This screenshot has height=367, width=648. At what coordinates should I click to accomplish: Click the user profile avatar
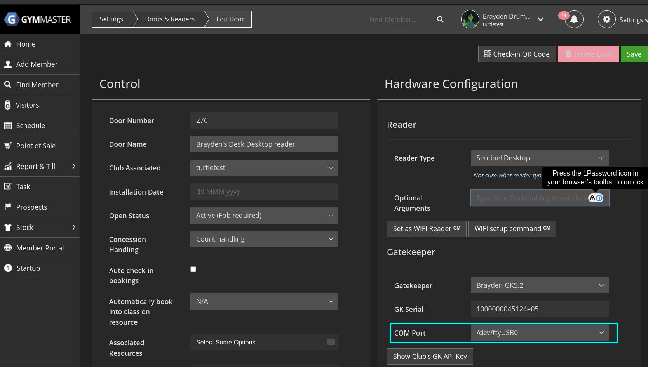(470, 19)
